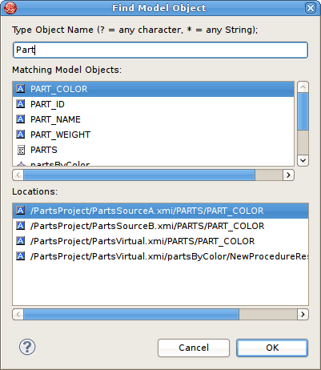Click the PartsSourceB.xmi location icon
The width and height of the screenshot is (321, 370).
pyautogui.click(x=21, y=226)
